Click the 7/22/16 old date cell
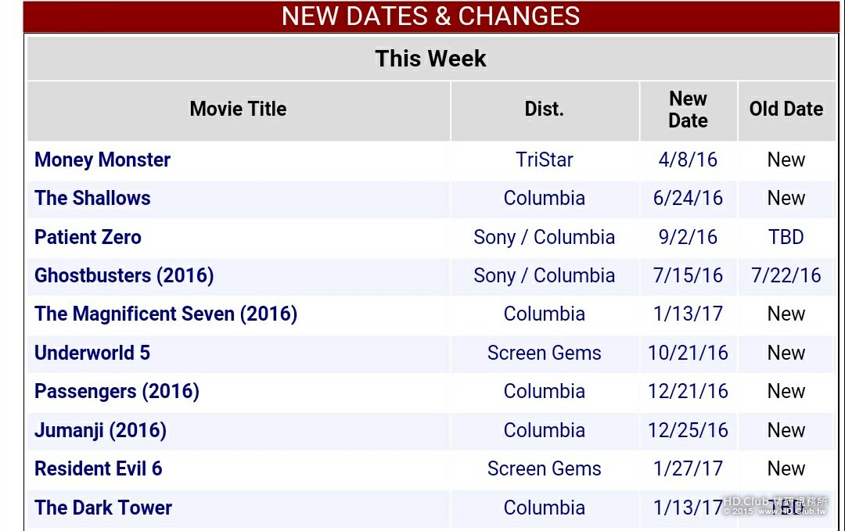 (786, 276)
